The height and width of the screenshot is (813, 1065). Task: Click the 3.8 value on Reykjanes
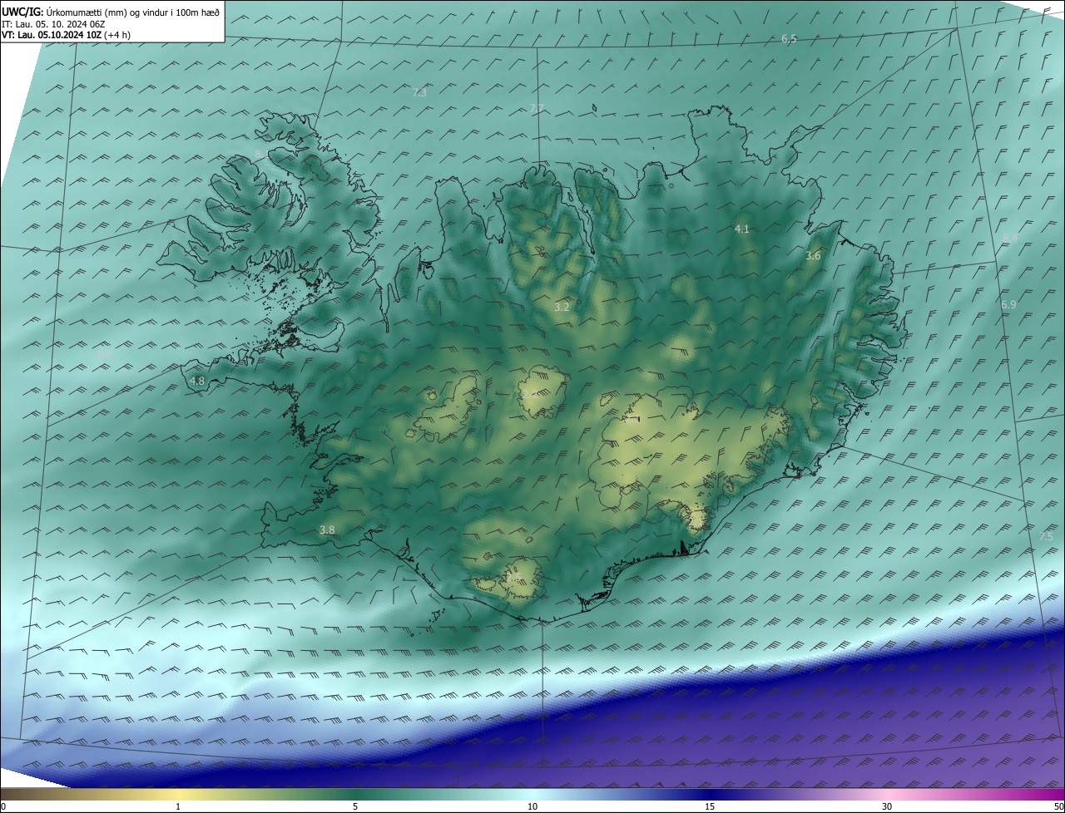click(327, 530)
